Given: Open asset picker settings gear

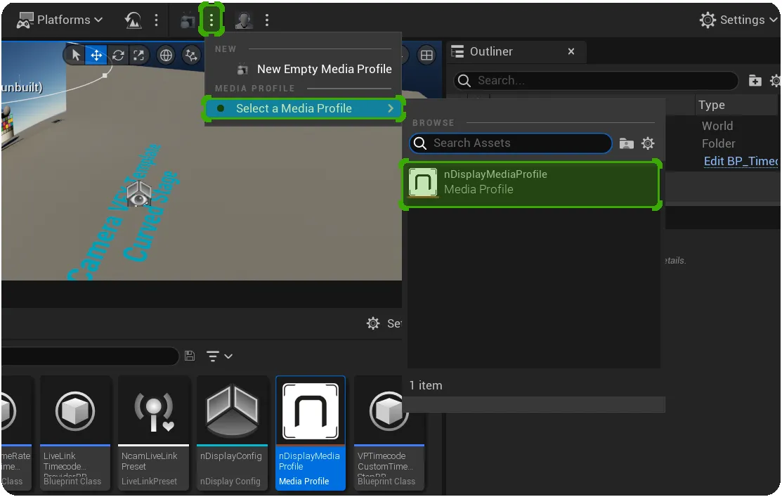Looking at the screenshot, I should point(648,143).
